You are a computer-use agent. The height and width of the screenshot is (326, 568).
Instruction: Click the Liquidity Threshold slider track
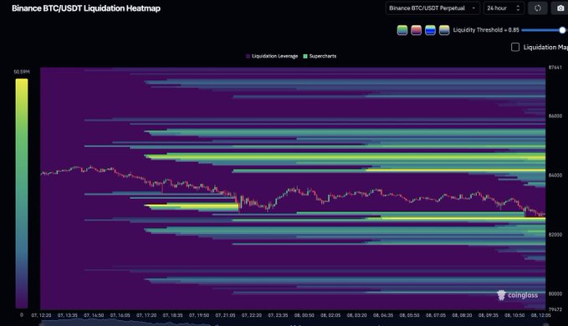click(x=541, y=30)
